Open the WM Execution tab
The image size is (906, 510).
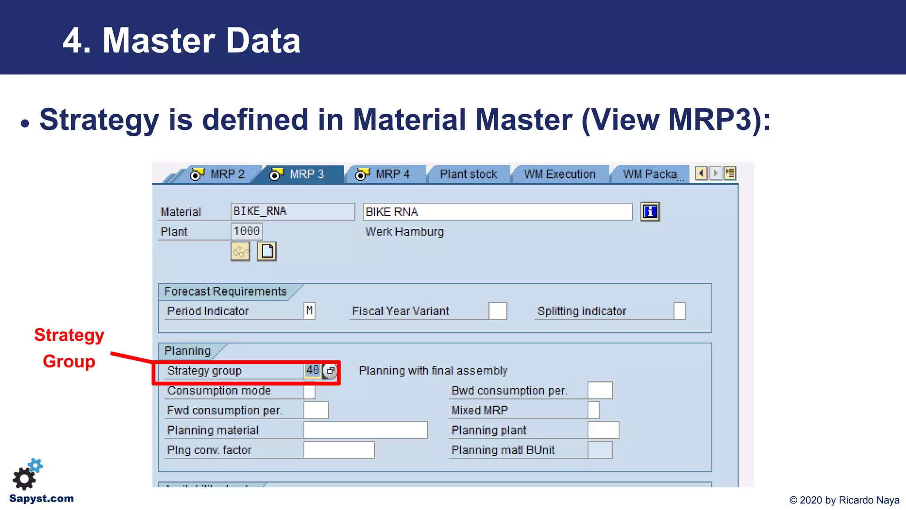pos(560,174)
